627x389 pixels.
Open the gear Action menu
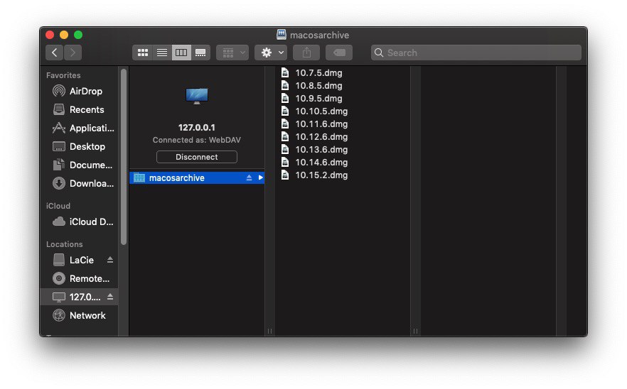[271, 53]
